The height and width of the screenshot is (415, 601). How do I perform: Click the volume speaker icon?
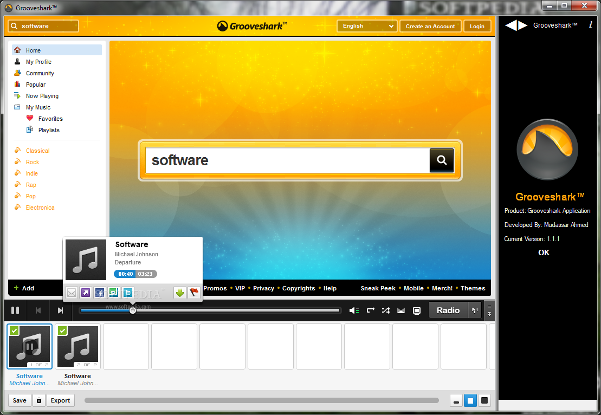[x=354, y=310]
